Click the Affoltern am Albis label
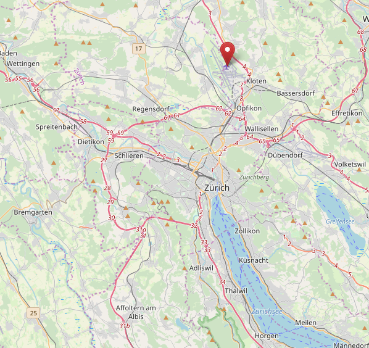The width and height of the screenshot is (369, 348). [x=136, y=312]
